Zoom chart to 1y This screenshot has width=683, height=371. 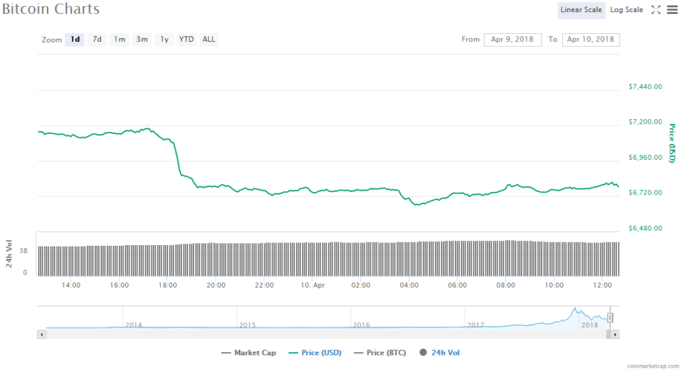tap(164, 39)
